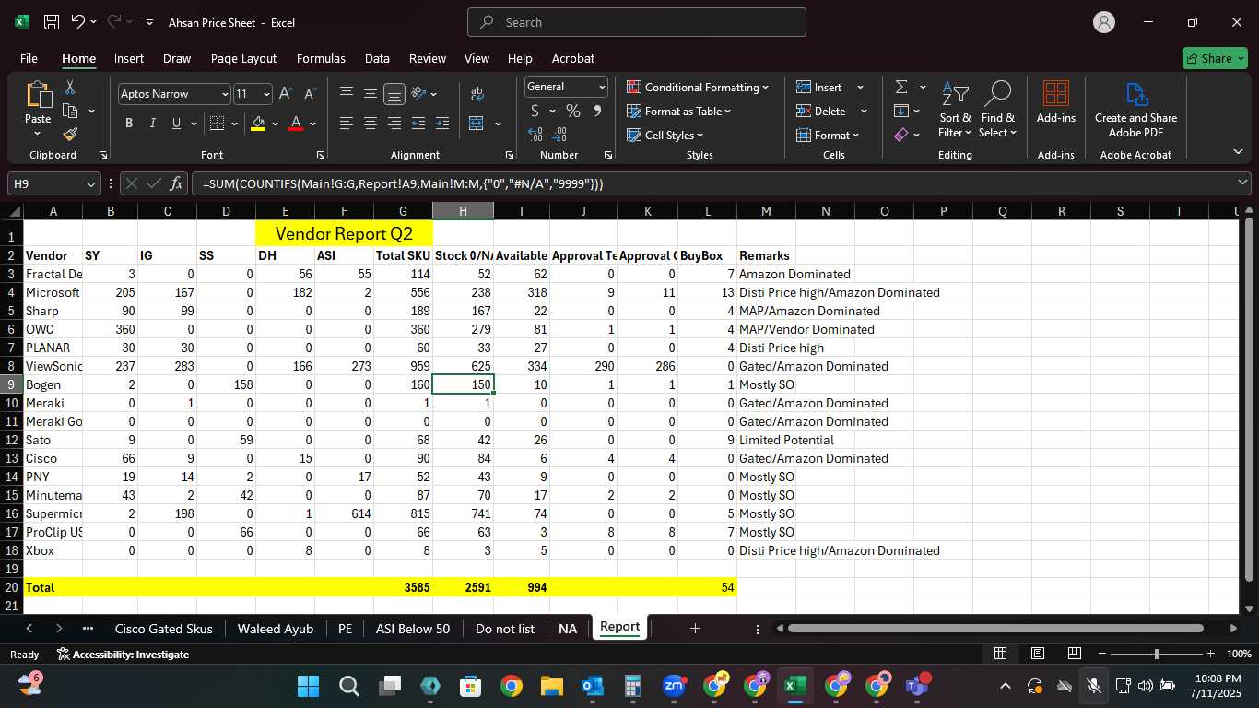Click the AutoSum sigma icon
Image resolution: width=1259 pixels, height=708 pixels.
(900, 87)
